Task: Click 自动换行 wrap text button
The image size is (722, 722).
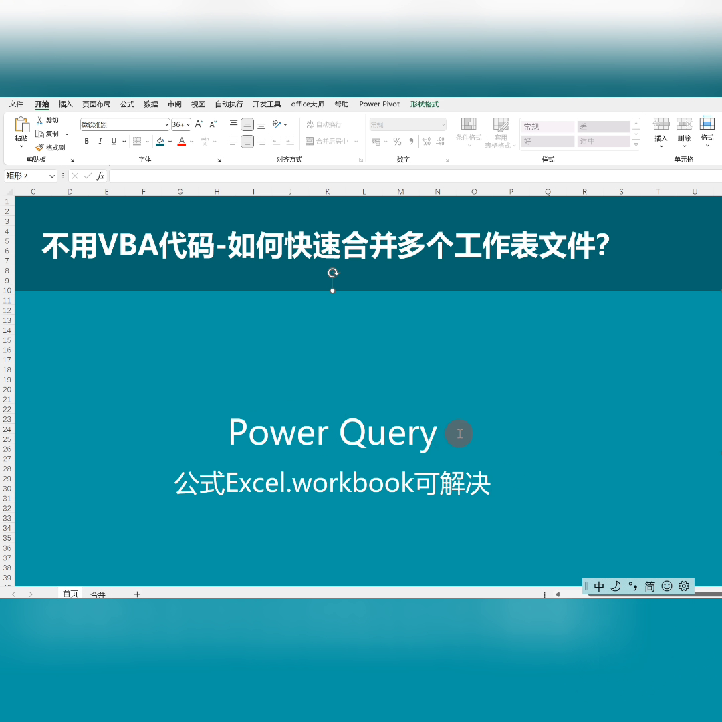Action: [x=324, y=124]
